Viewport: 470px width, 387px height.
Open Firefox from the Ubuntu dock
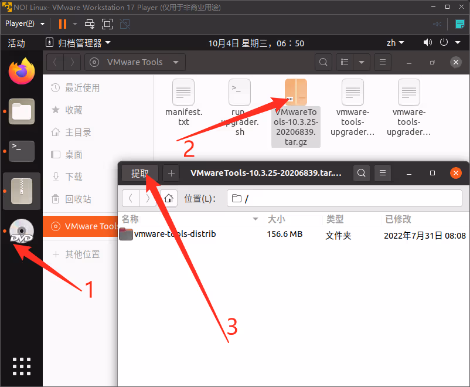[x=22, y=72]
